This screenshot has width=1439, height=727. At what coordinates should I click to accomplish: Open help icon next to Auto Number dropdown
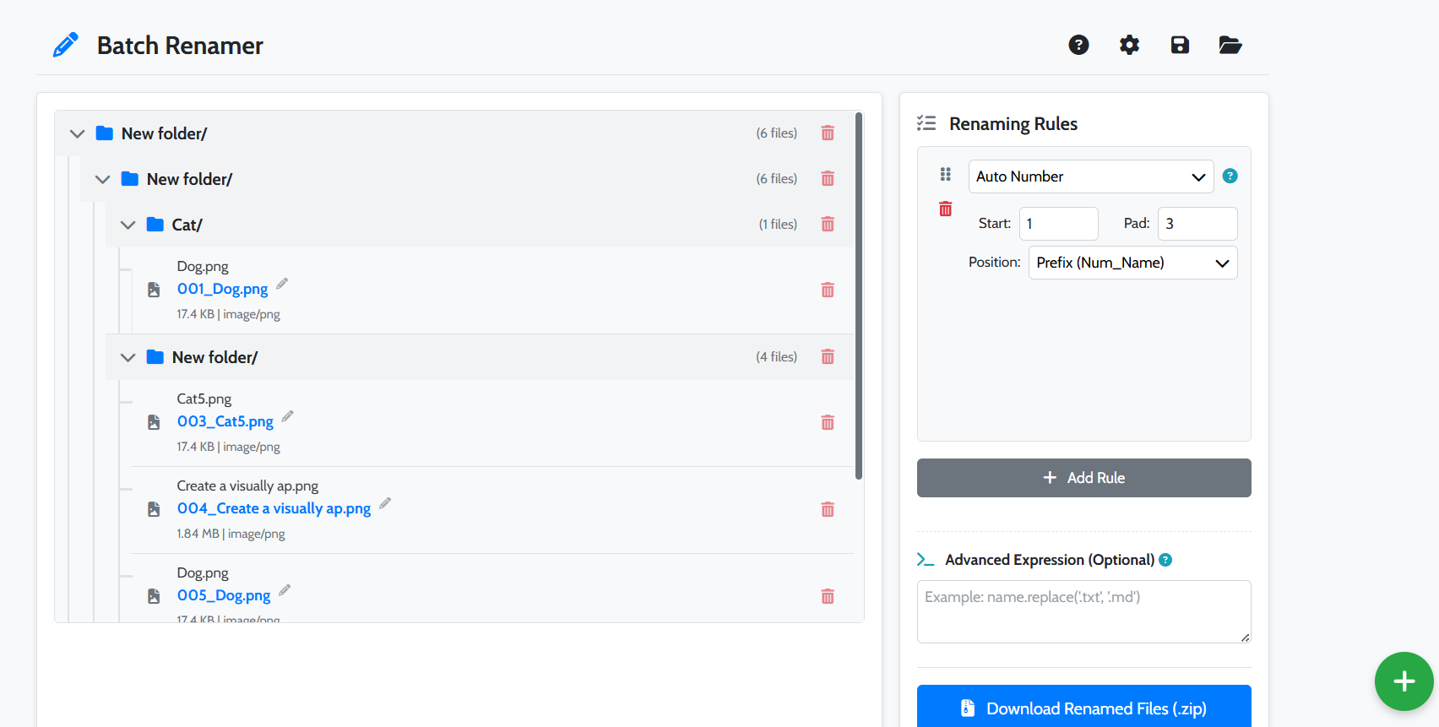[1230, 176]
